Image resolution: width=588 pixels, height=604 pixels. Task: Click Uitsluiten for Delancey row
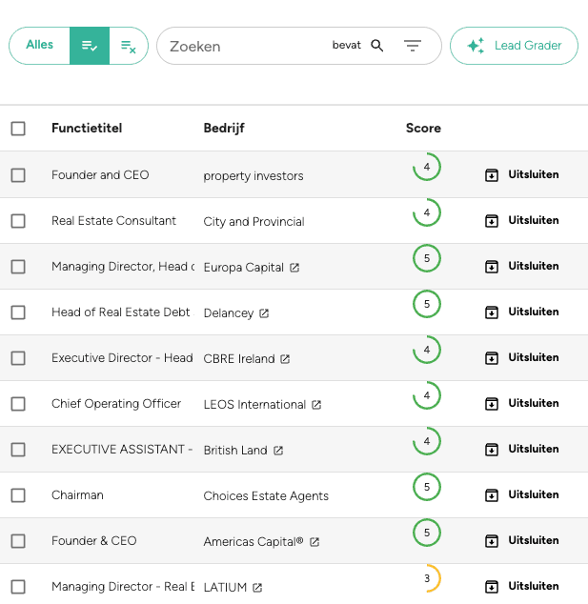point(522,312)
